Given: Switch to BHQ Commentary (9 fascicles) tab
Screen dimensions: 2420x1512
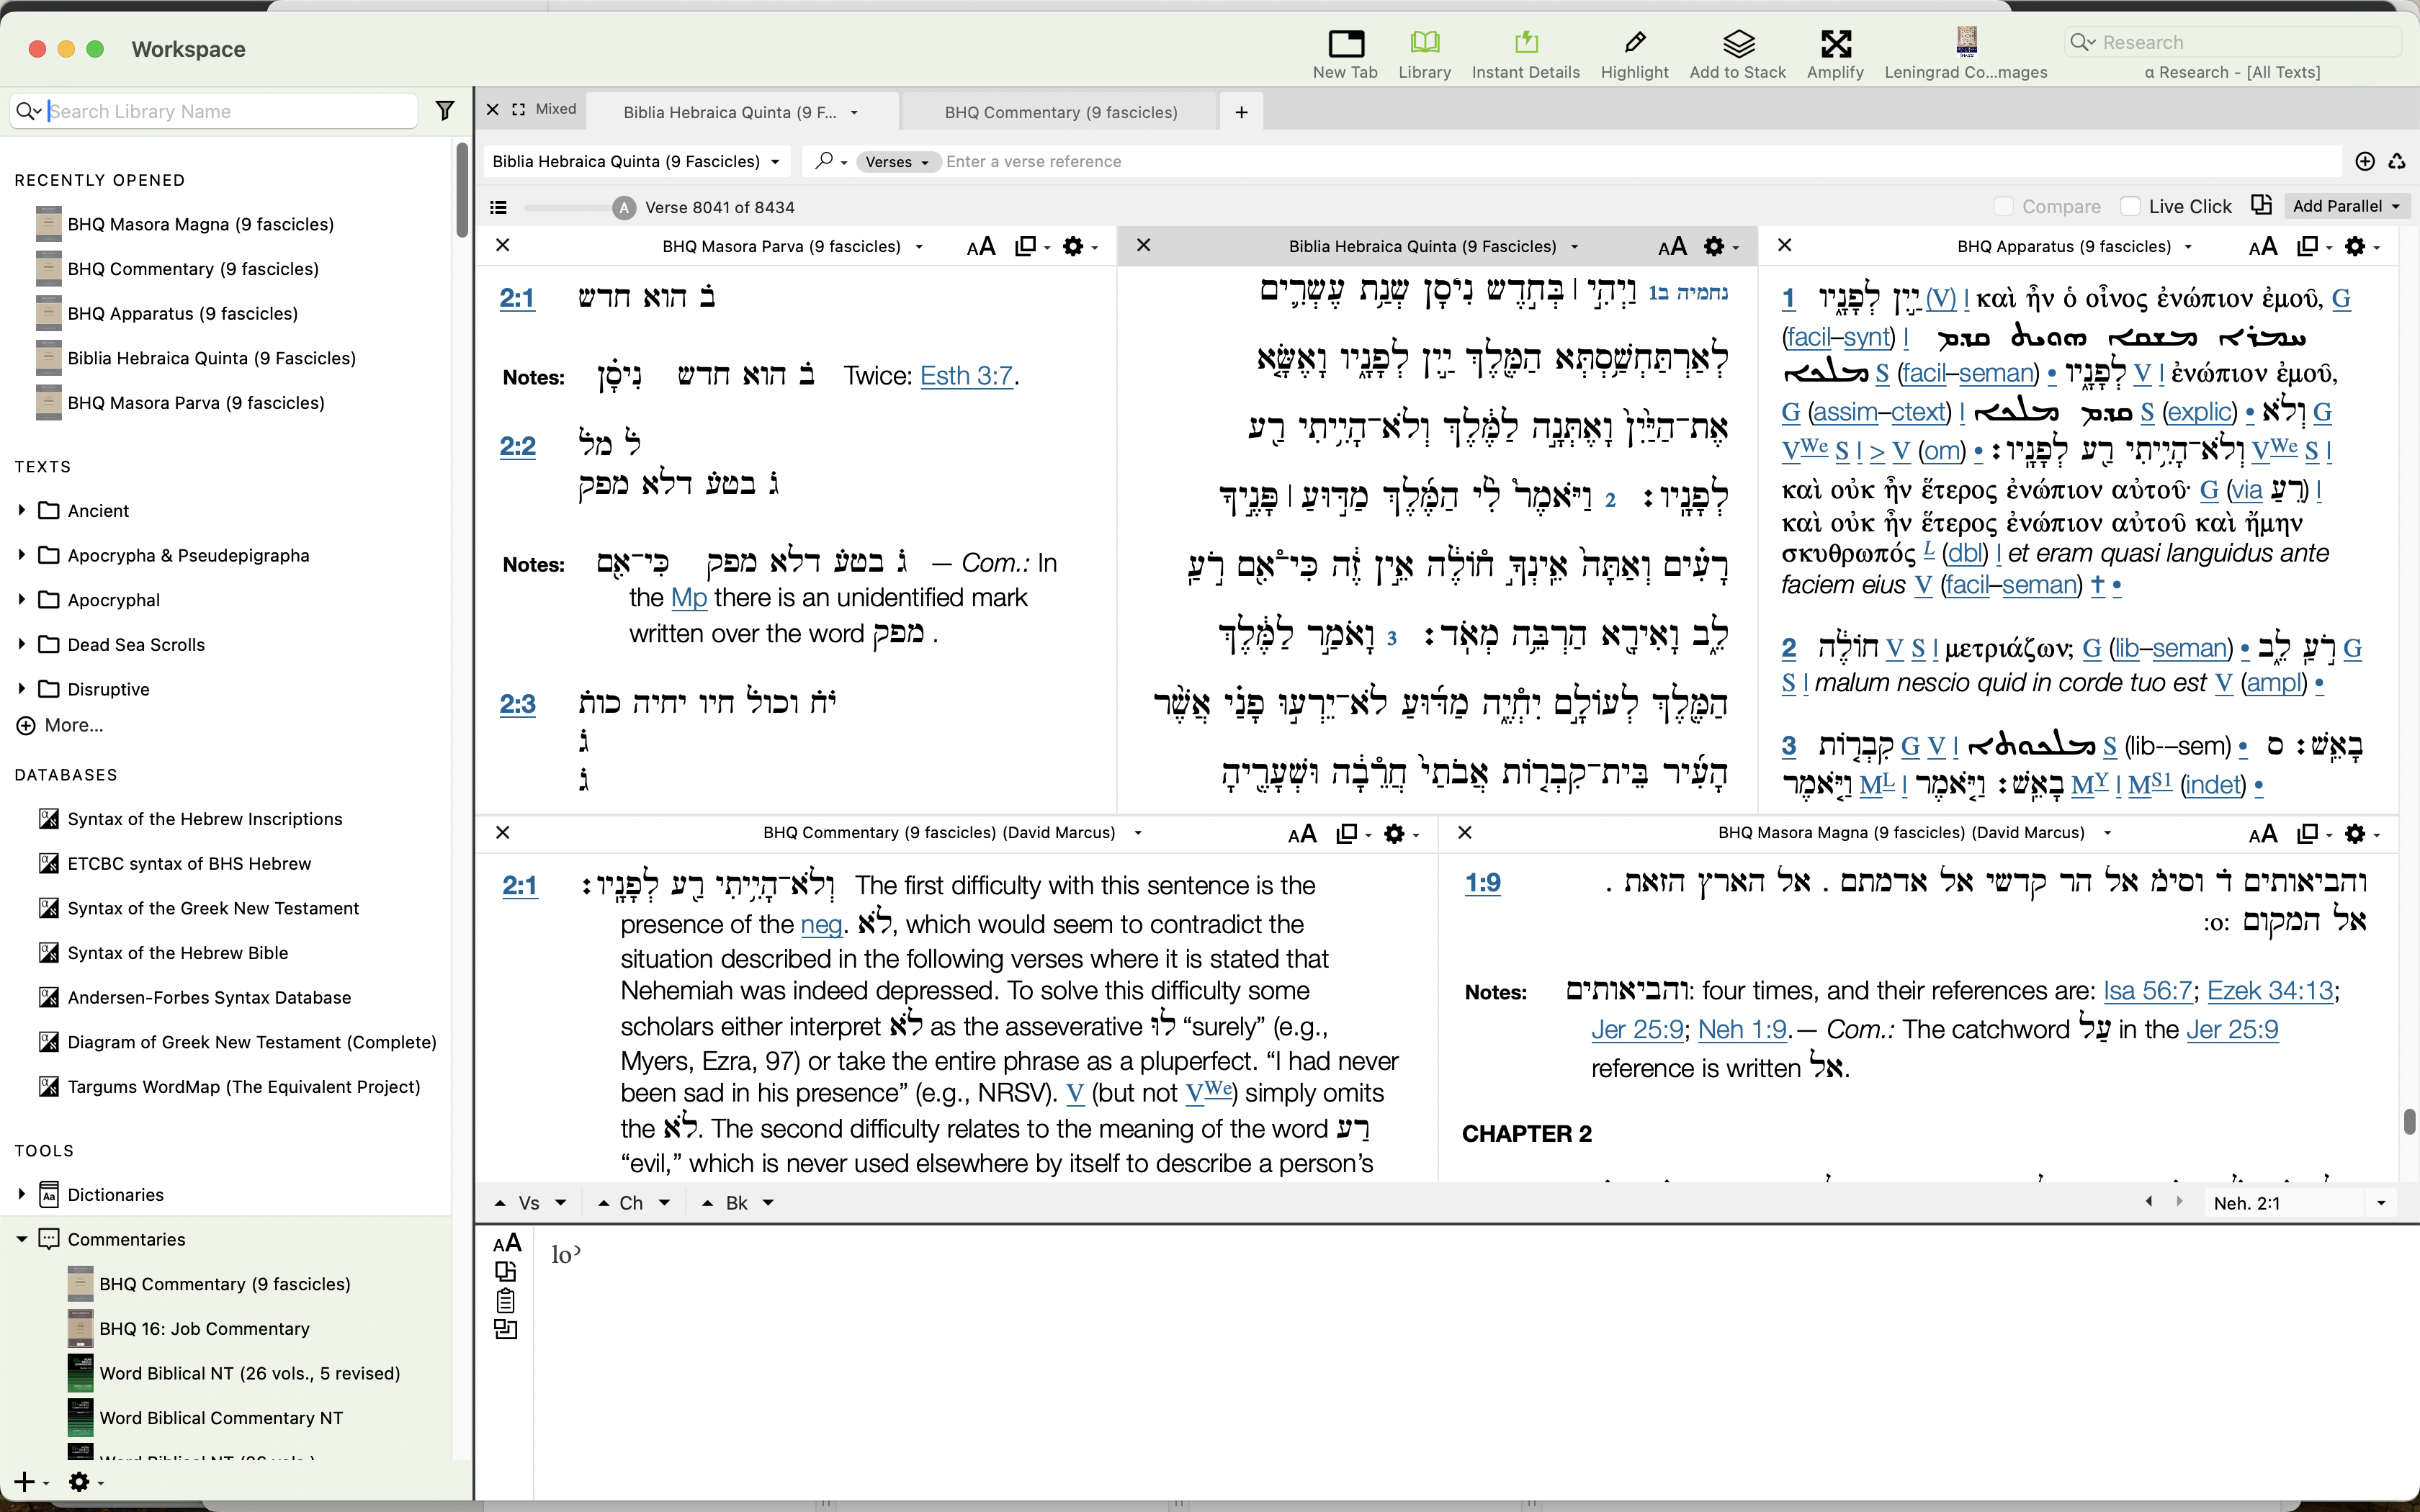Looking at the screenshot, I should pos(1061,112).
